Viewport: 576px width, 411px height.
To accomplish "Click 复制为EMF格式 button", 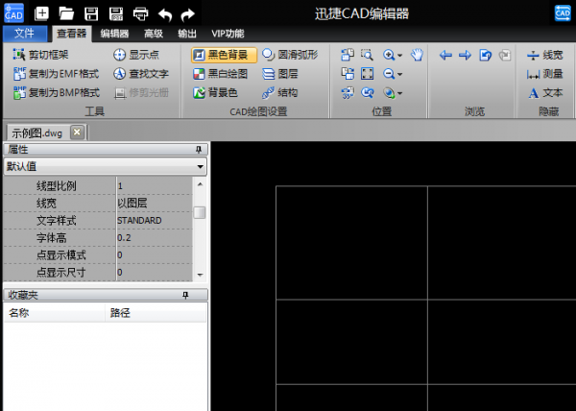I will pyautogui.click(x=56, y=74).
